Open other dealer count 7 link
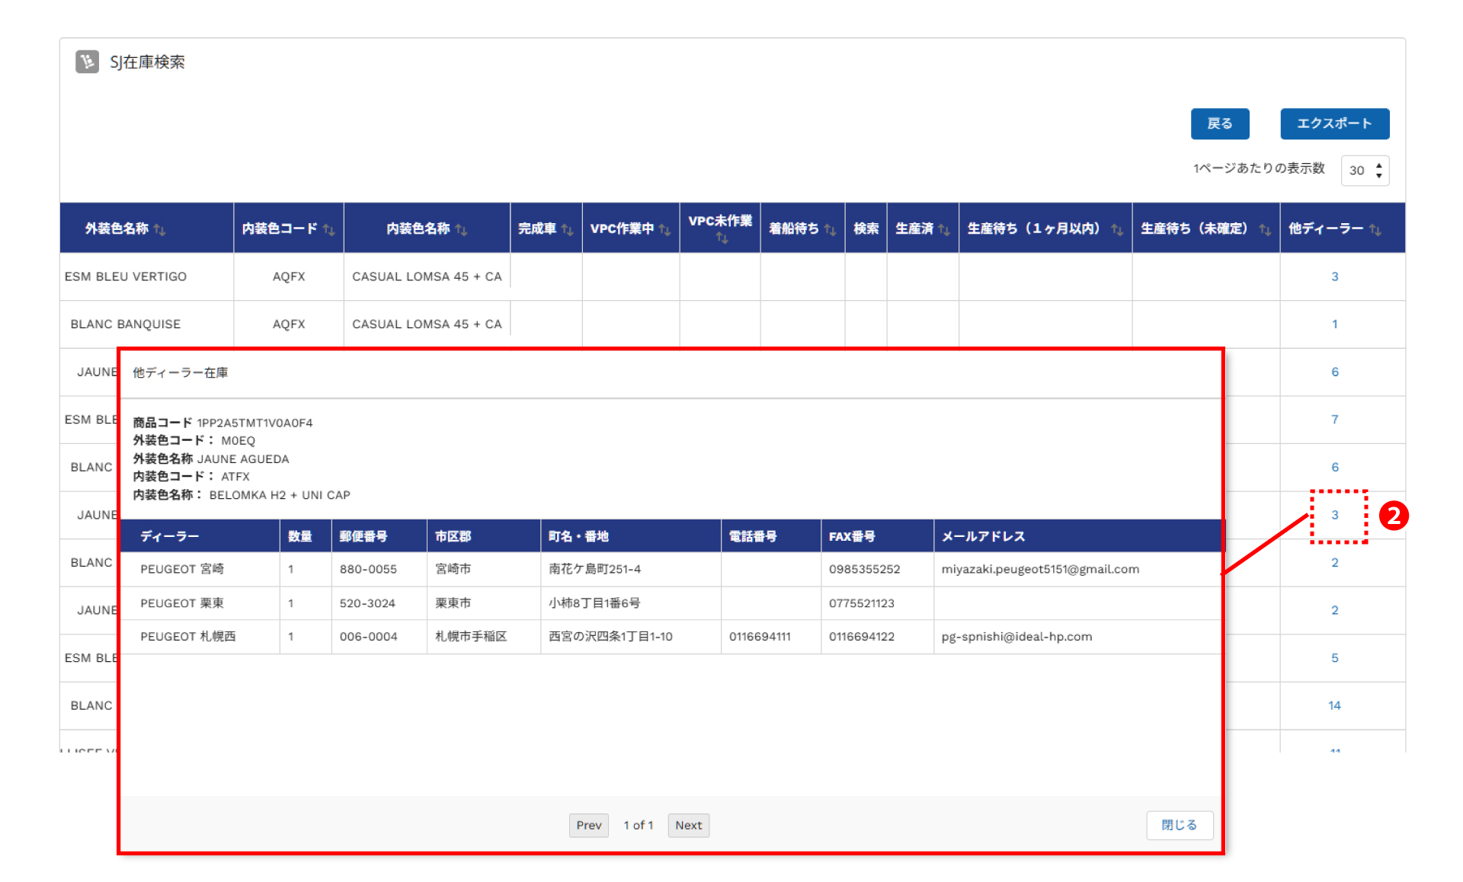 pos(1334,420)
